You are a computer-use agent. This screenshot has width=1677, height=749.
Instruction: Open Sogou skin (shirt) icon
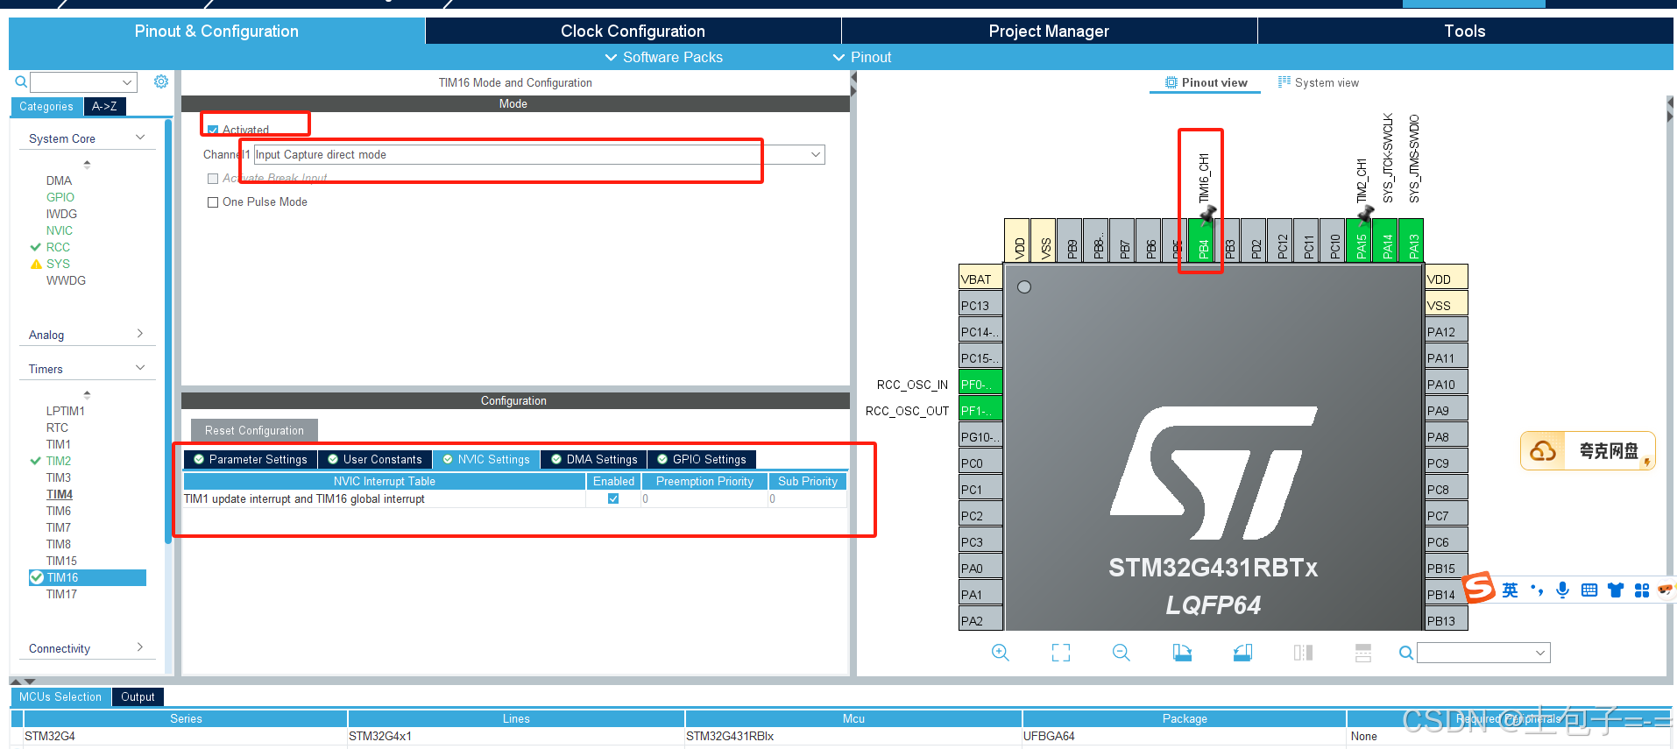click(1616, 590)
